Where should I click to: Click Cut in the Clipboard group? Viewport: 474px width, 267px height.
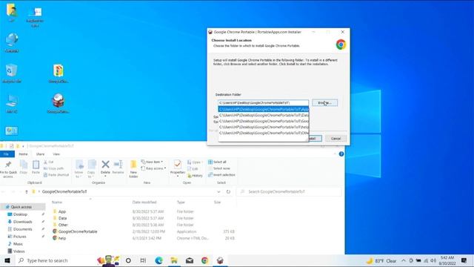click(48, 162)
